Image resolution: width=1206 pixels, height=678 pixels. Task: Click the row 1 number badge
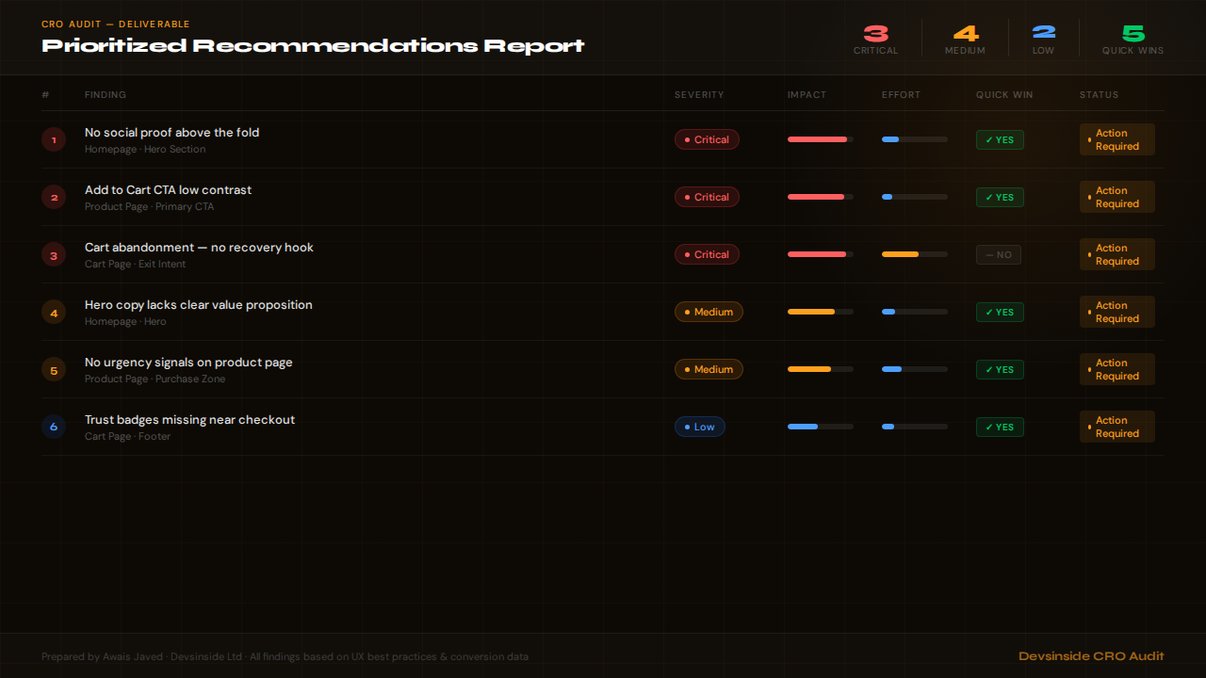pyautogui.click(x=54, y=139)
